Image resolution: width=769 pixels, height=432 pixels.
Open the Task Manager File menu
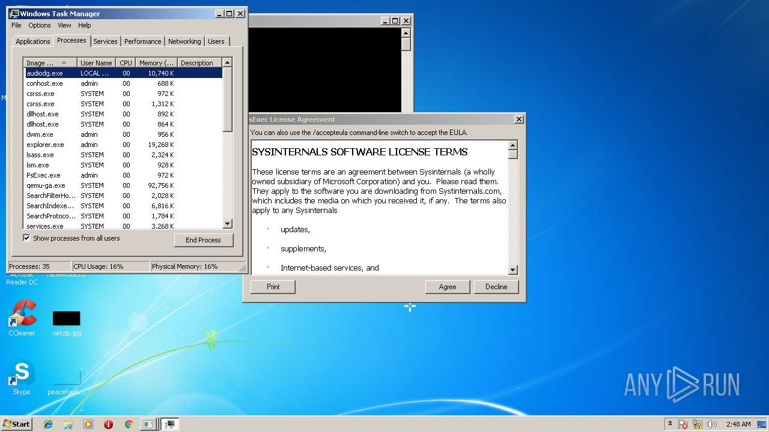pyautogui.click(x=16, y=25)
